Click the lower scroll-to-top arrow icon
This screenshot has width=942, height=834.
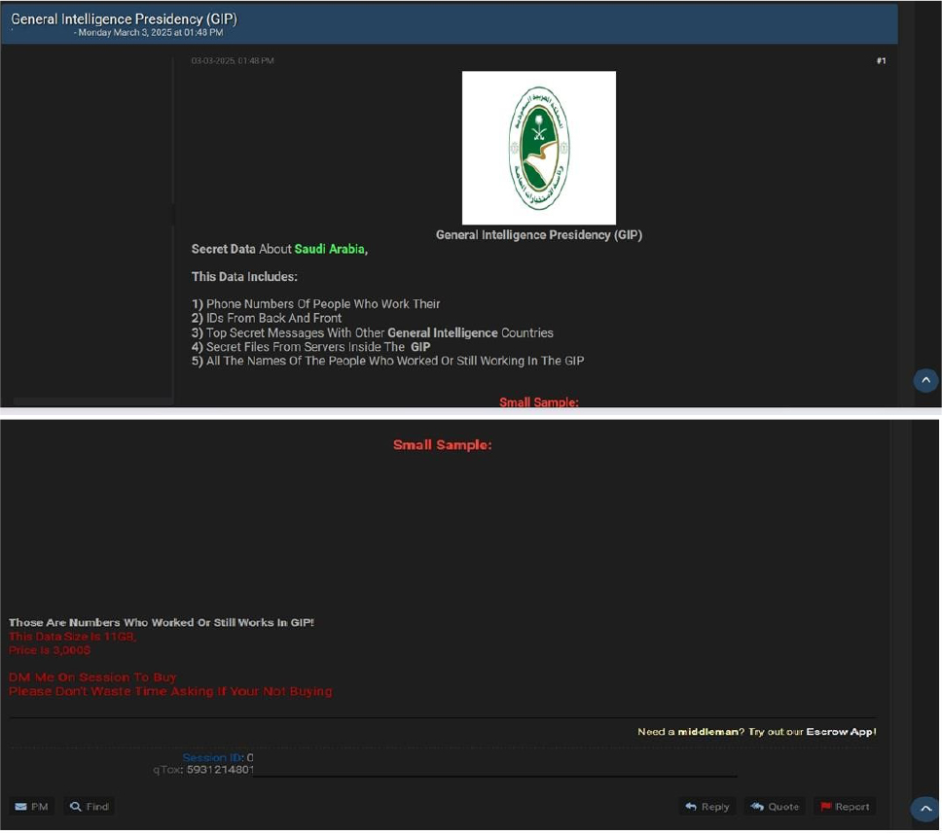pyautogui.click(x=925, y=808)
